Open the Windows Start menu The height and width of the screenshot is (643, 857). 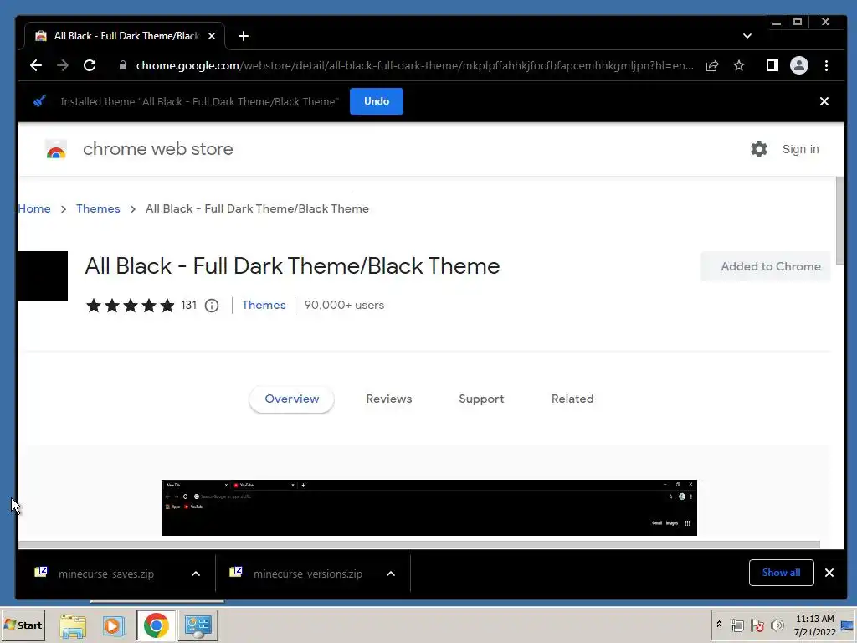tap(23, 625)
